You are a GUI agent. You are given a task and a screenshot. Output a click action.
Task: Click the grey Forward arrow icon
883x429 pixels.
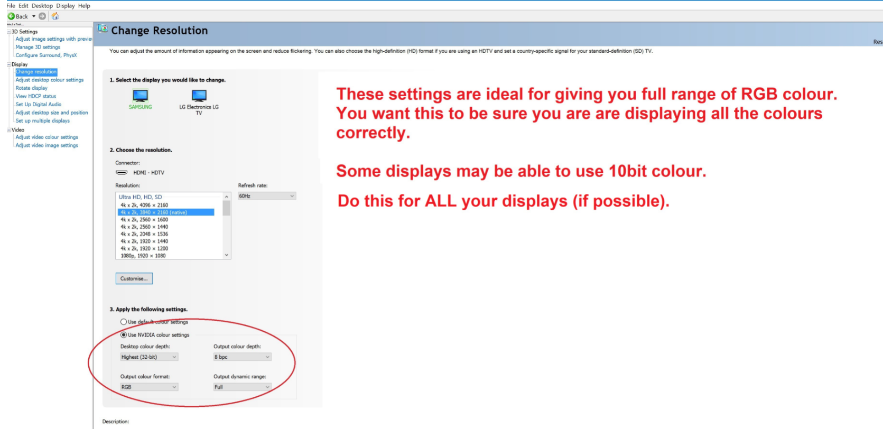click(x=42, y=16)
